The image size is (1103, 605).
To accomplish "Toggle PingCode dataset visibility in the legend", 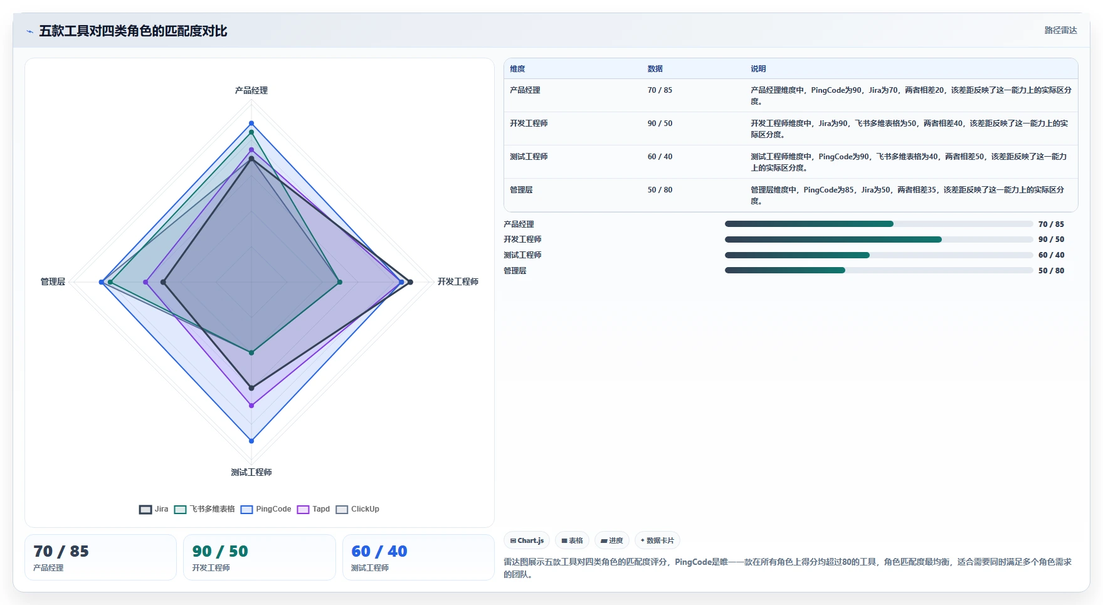I will point(266,509).
